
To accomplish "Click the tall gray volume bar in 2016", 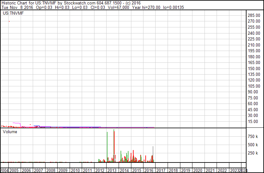I will tap(153, 154).
